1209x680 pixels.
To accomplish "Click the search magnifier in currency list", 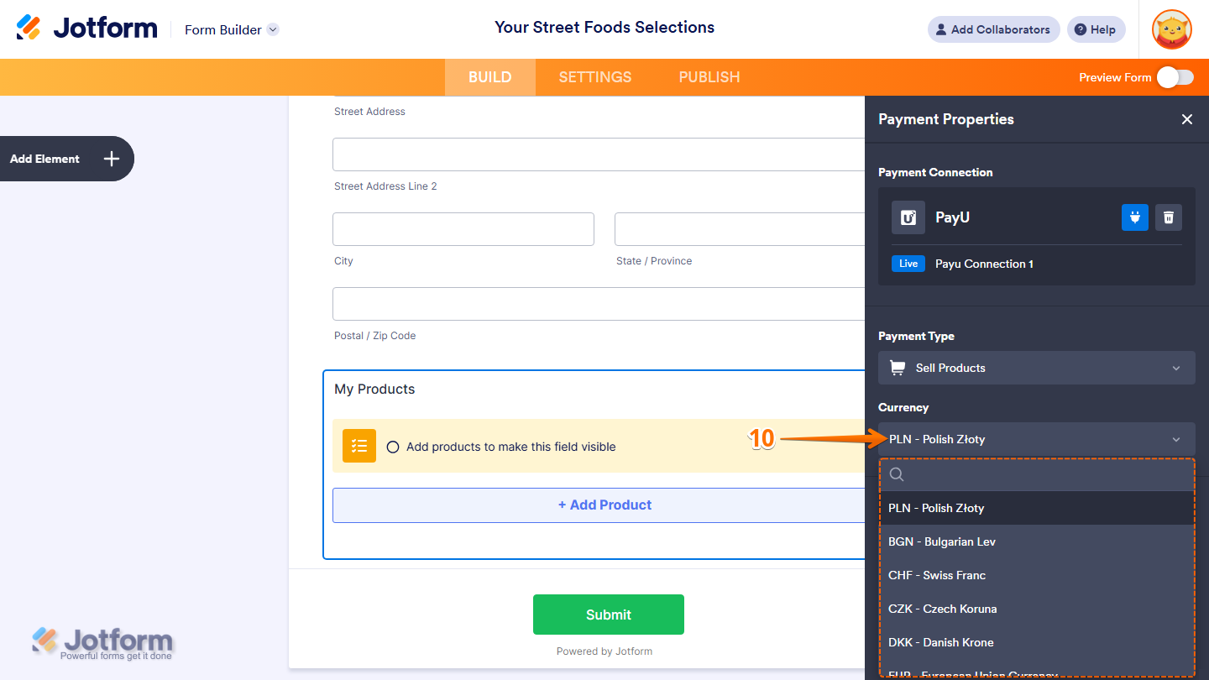I will (x=897, y=474).
